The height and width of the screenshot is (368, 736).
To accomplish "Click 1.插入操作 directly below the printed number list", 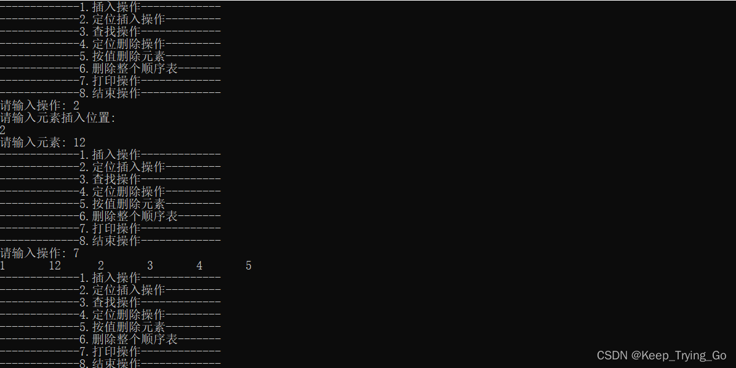I will pos(110,278).
